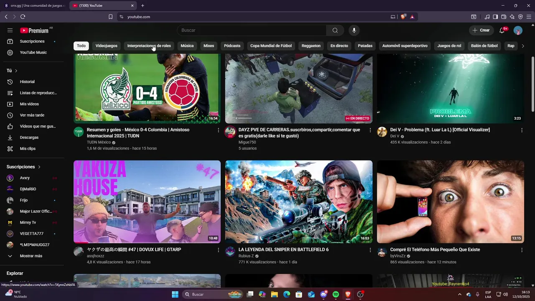Open LA LEYENDA DEL SNIPER thumbnail
This screenshot has width=535, height=301.
coord(299,202)
